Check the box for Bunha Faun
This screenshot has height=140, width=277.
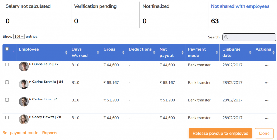tap(7, 64)
